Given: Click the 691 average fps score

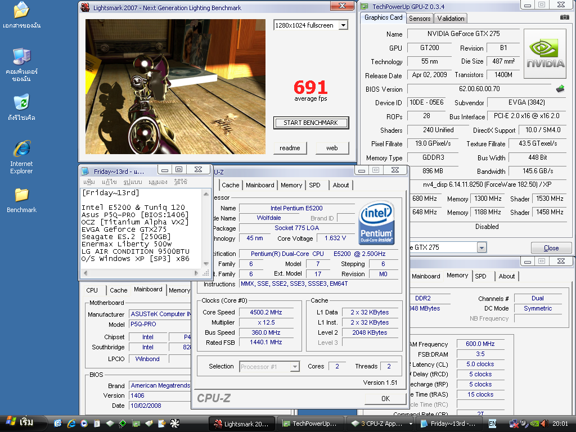Looking at the screenshot, I should tap(310, 87).
